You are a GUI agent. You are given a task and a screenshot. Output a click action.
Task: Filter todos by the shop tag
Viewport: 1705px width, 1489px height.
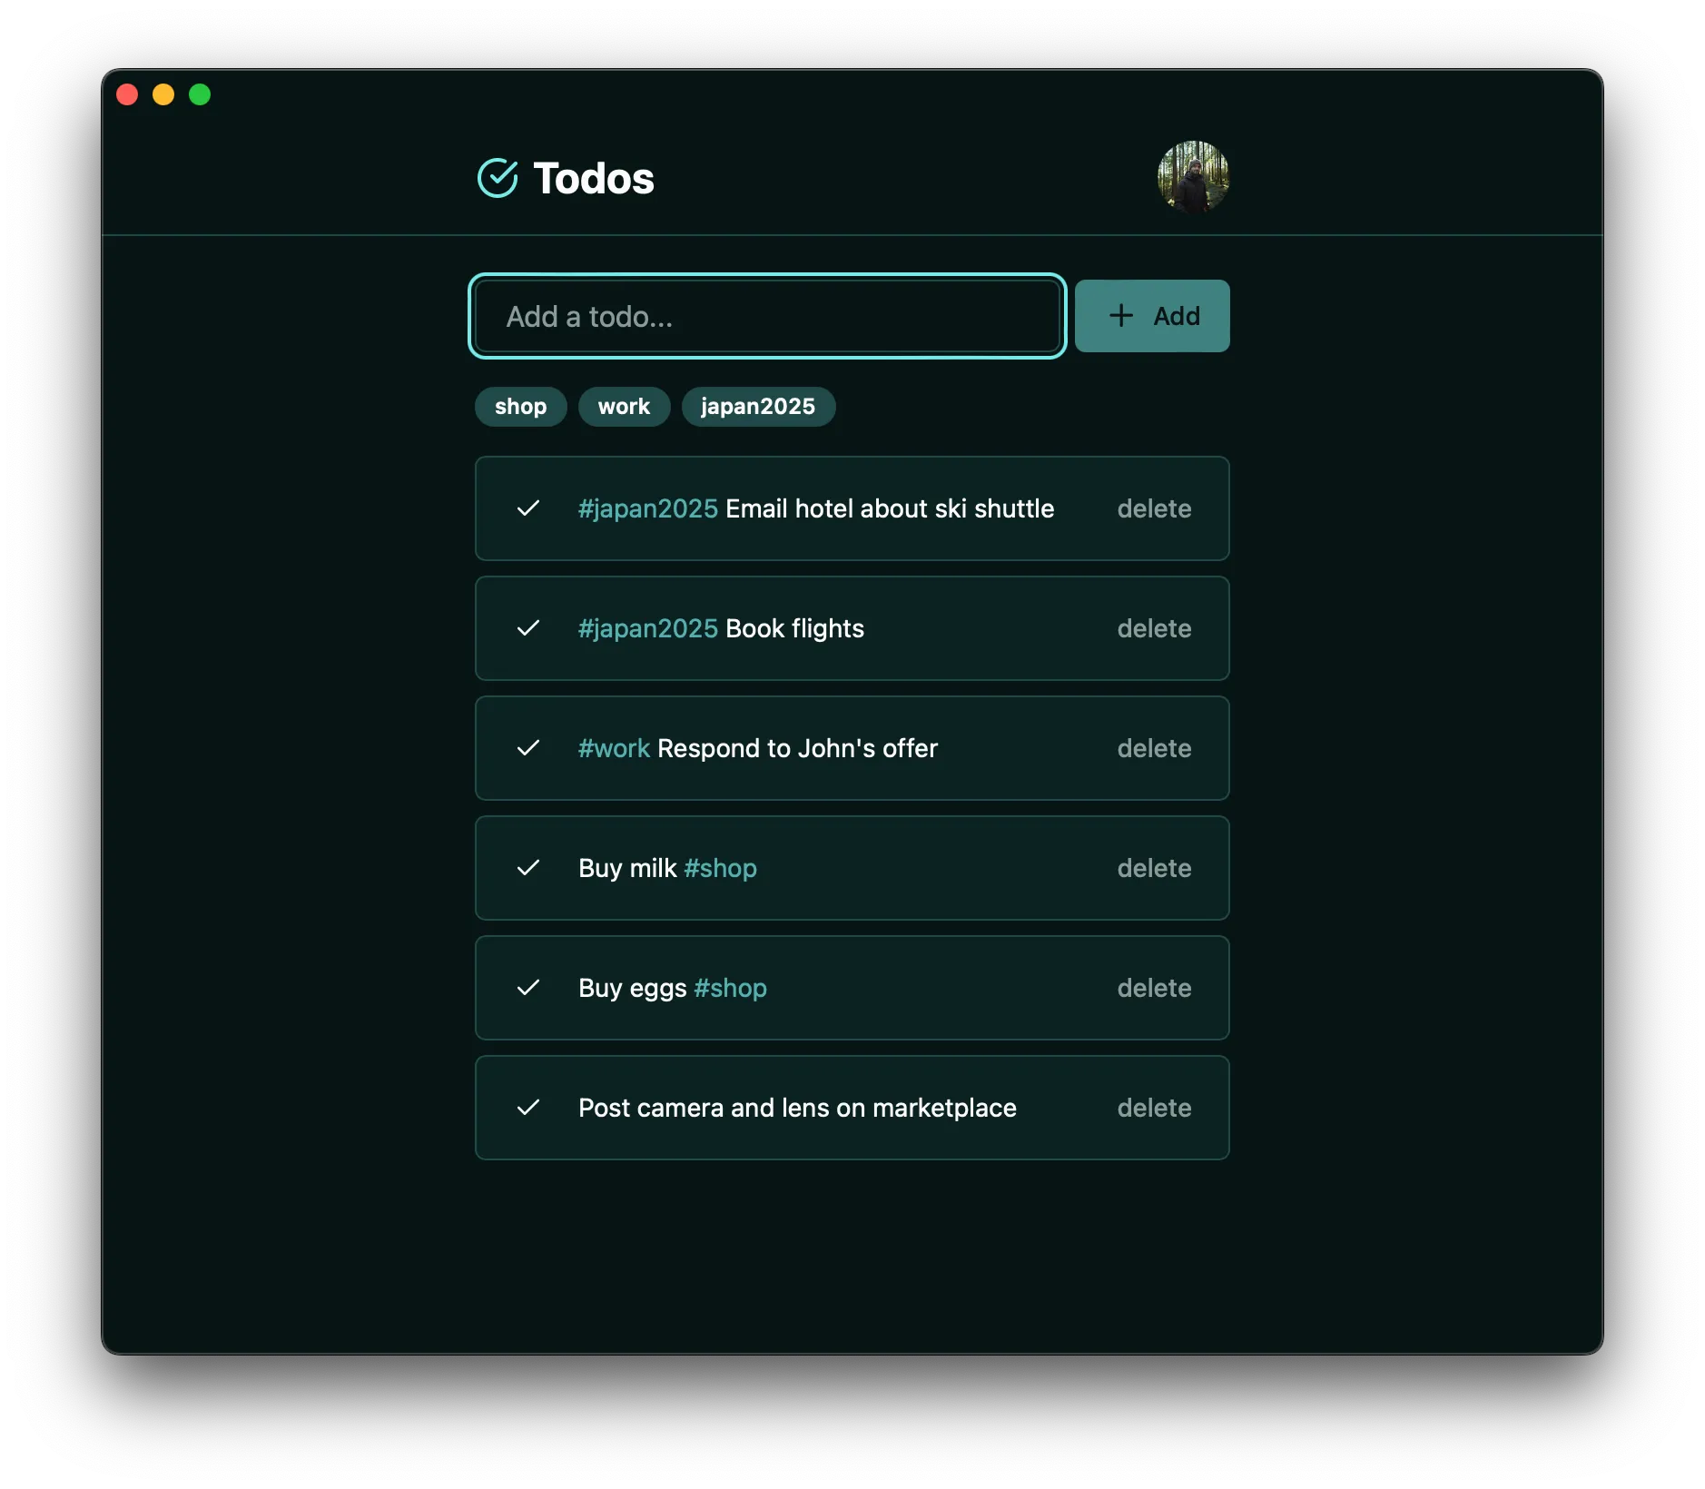pyautogui.click(x=520, y=406)
